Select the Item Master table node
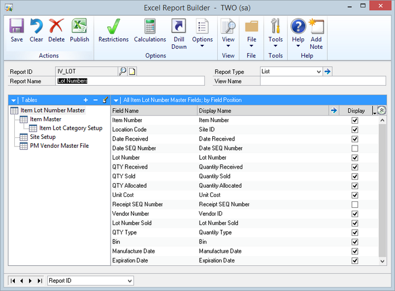The image size is (395, 291). tap(45, 119)
